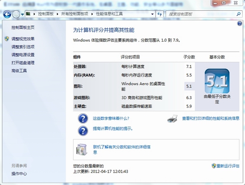Click 每秒内存运行速度 description
Screen dimensions: 245x185
point(137,75)
